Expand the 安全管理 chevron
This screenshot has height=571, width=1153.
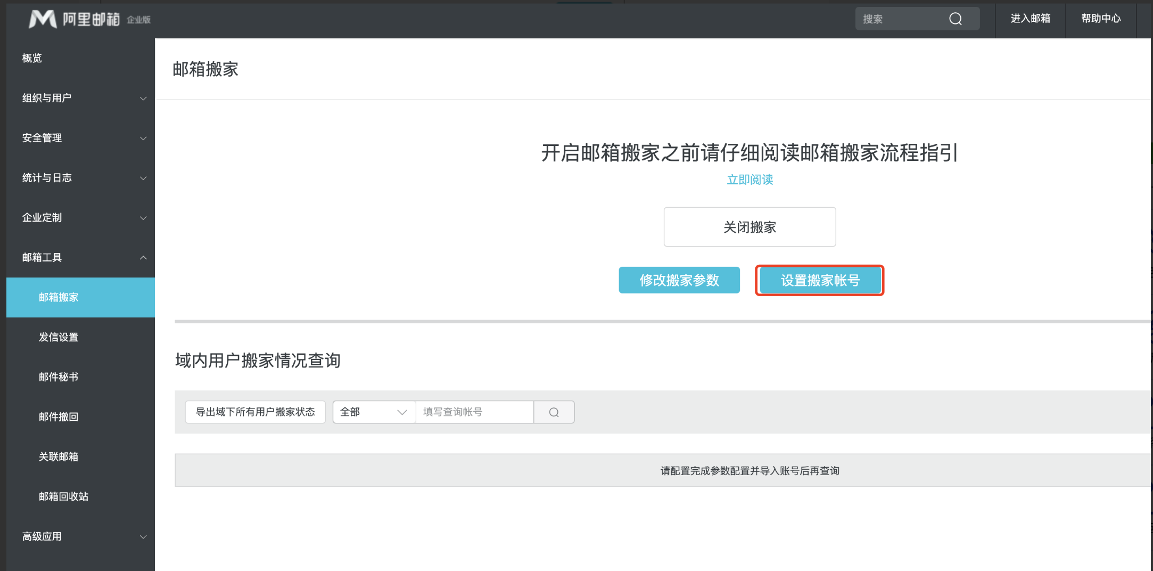(x=143, y=138)
